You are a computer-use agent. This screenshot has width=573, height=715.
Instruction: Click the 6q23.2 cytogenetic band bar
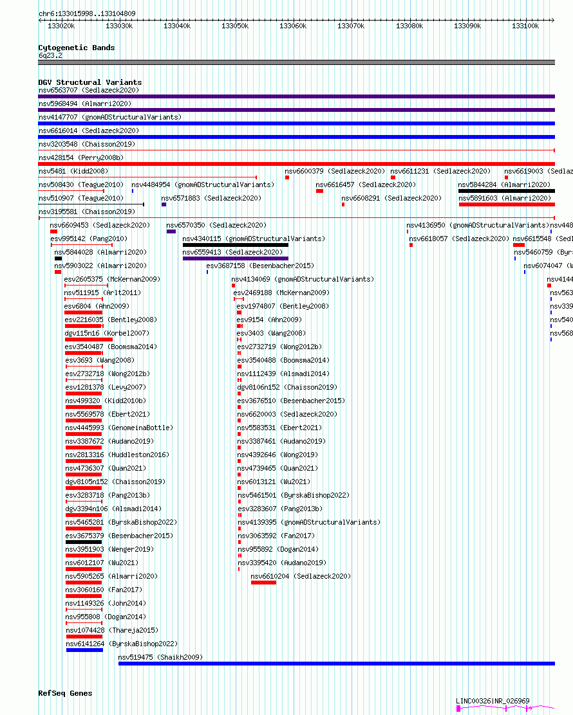click(x=296, y=62)
